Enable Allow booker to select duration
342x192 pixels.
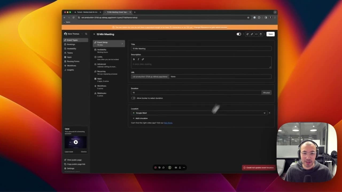click(x=133, y=98)
